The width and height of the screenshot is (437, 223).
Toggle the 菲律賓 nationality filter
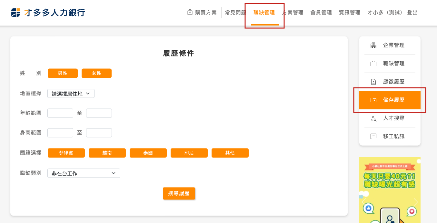tap(66, 153)
